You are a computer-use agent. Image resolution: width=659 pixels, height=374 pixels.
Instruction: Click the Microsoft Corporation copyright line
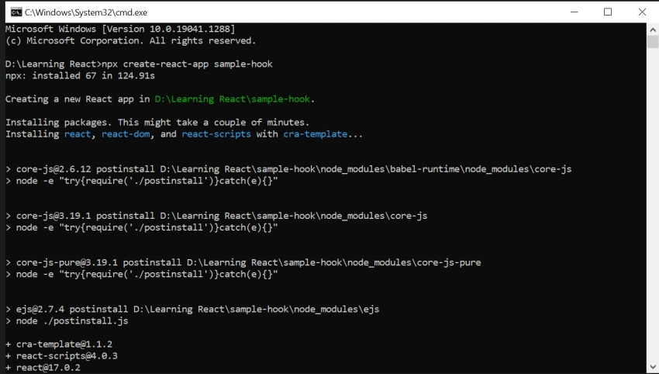tap(131, 41)
